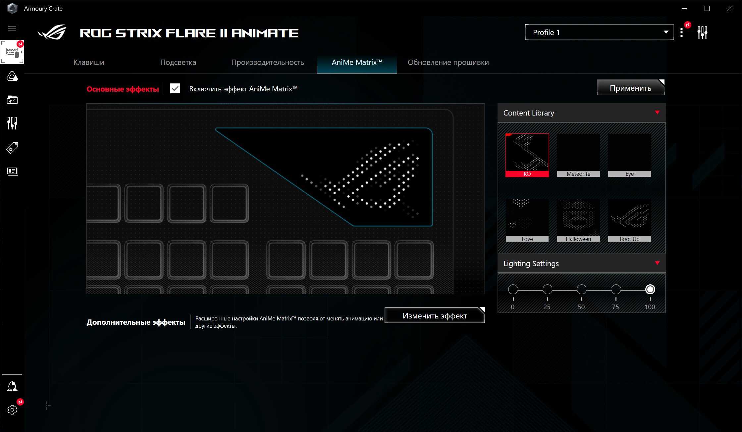Click the equalizer icon next to Profile
Viewport: 742px width, 432px height.
pyautogui.click(x=702, y=32)
